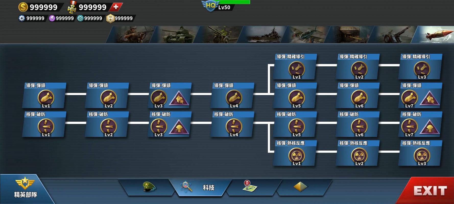Select 導彈-彈頭 Lv5 tech node
The height and width of the screenshot is (204, 454).
coord(295,96)
